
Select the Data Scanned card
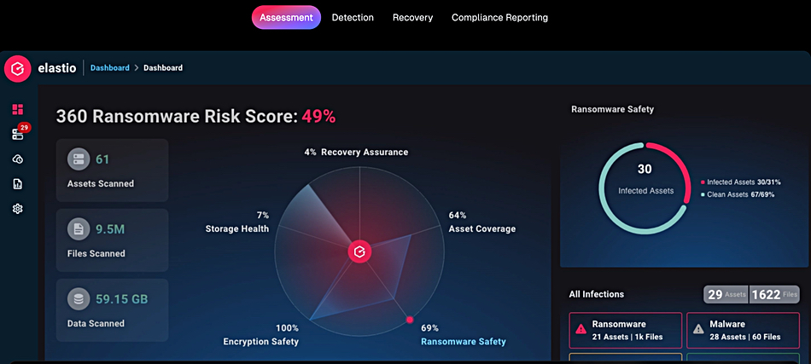(x=112, y=310)
